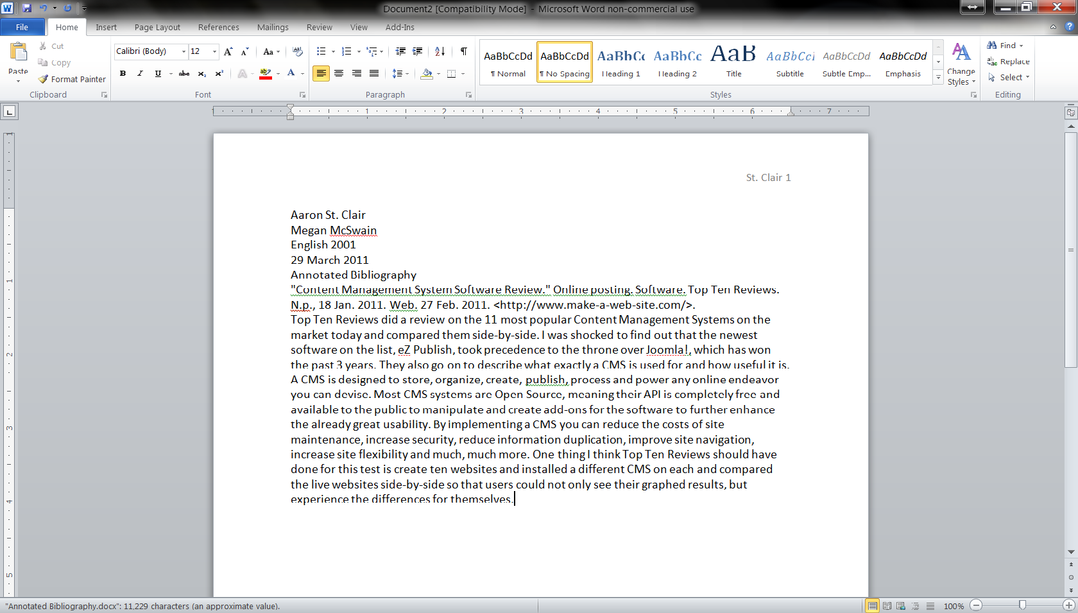Screen dimensions: 1078x613
Task: Open the Change Case Aa dropdown
Action: pyautogui.click(x=272, y=51)
